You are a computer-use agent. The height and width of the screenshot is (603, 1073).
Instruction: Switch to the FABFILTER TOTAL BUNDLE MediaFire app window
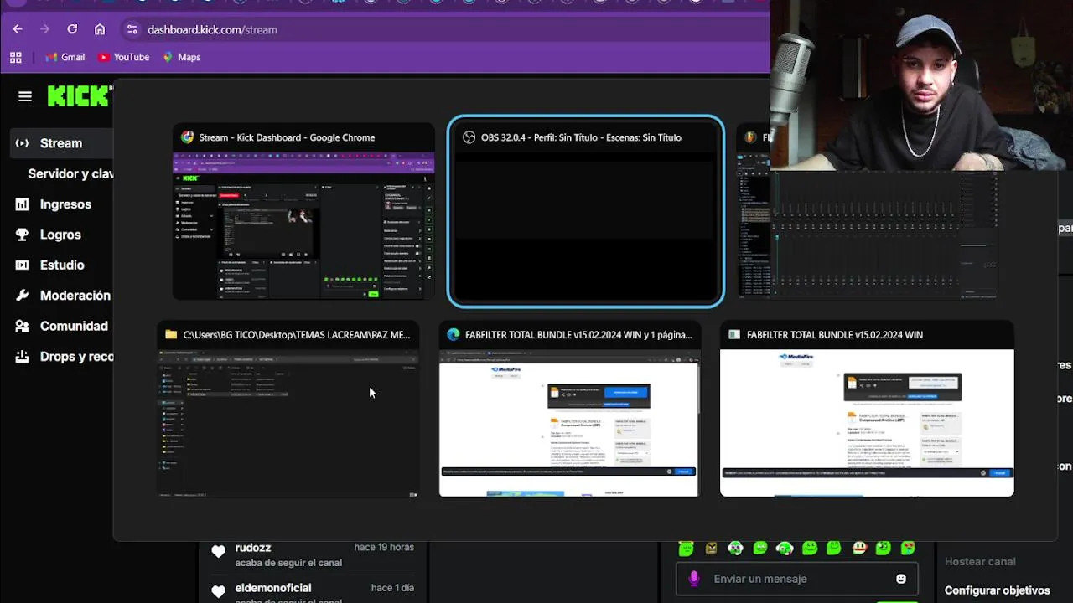[x=867, y=410]
